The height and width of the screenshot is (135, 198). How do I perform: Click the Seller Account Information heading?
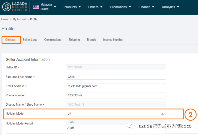28,59
